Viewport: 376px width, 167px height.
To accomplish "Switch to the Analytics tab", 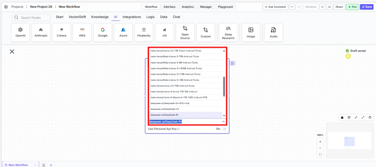I will click(188, 7).
